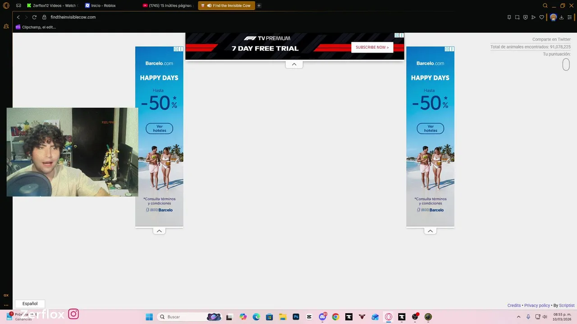Screen dimensions: 577x324
Task: Open the Clipchamp bookmark
Action: (36, 27)
